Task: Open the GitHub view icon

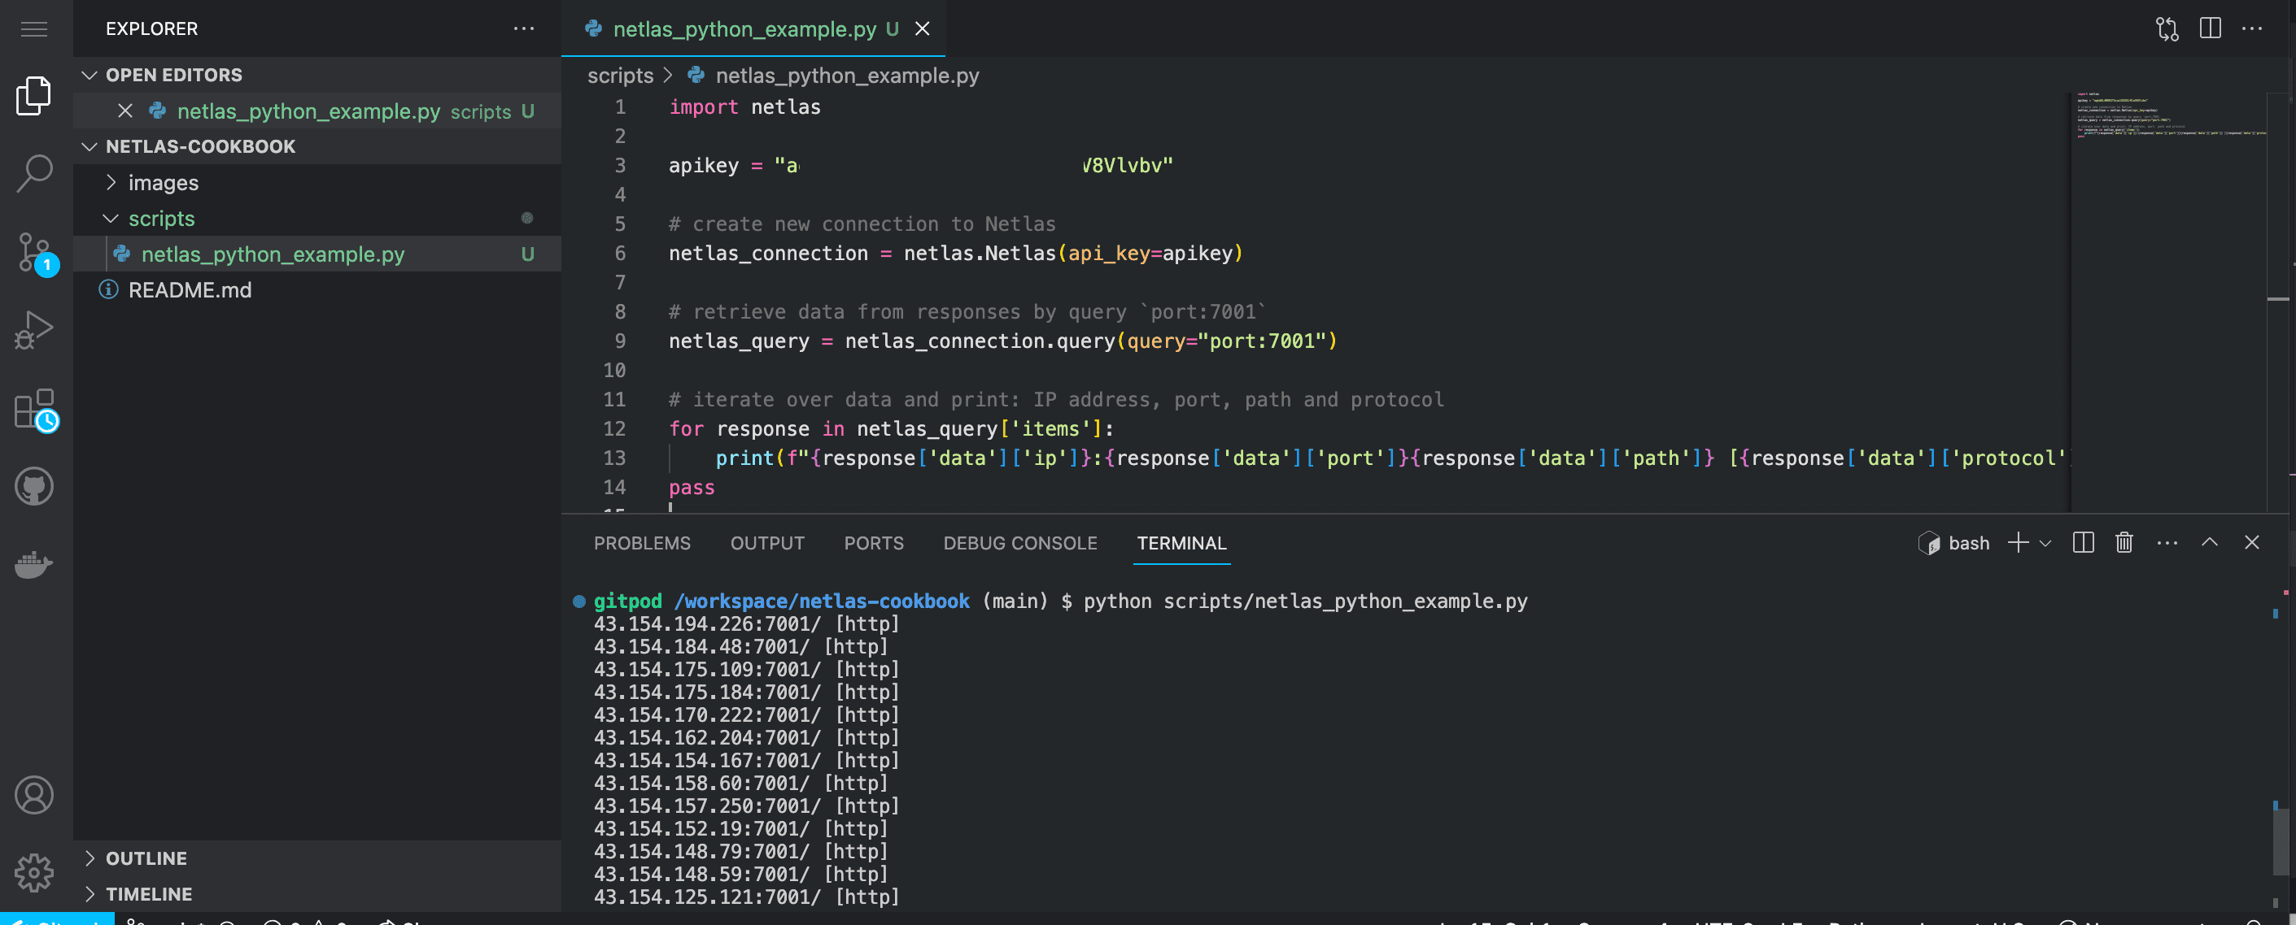Action: pyautogui.click(x=34, y=486)
